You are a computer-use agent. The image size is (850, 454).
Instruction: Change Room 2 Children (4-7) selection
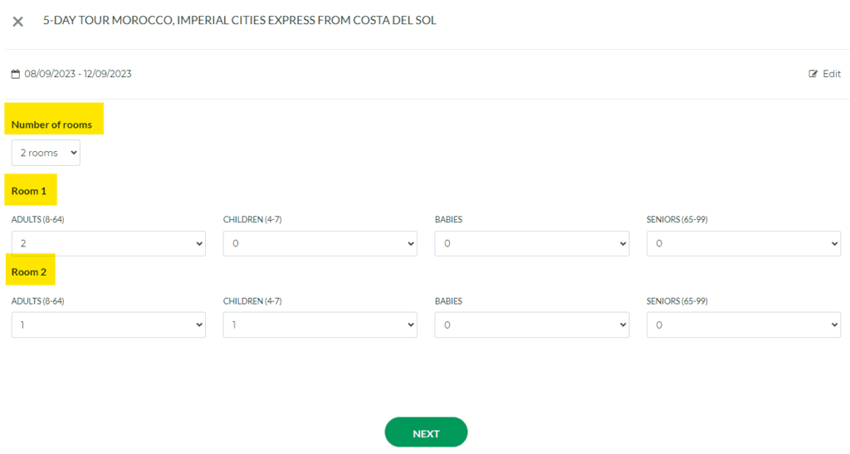point(320,325)
